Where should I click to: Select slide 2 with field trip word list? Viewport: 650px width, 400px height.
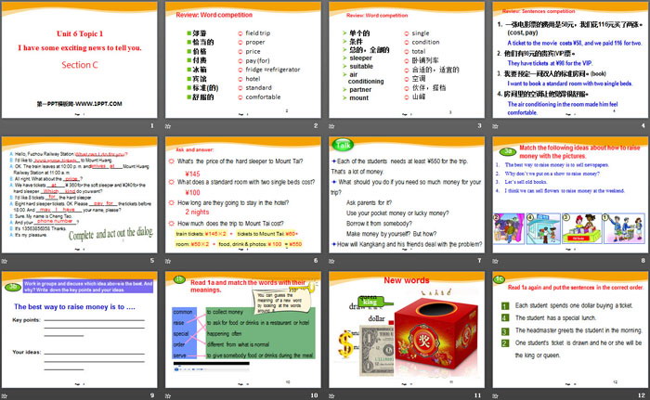243,60
